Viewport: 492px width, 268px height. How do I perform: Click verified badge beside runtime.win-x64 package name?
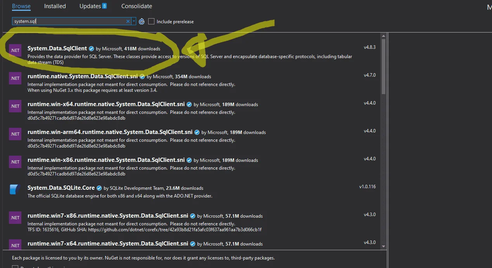(189, 105)
